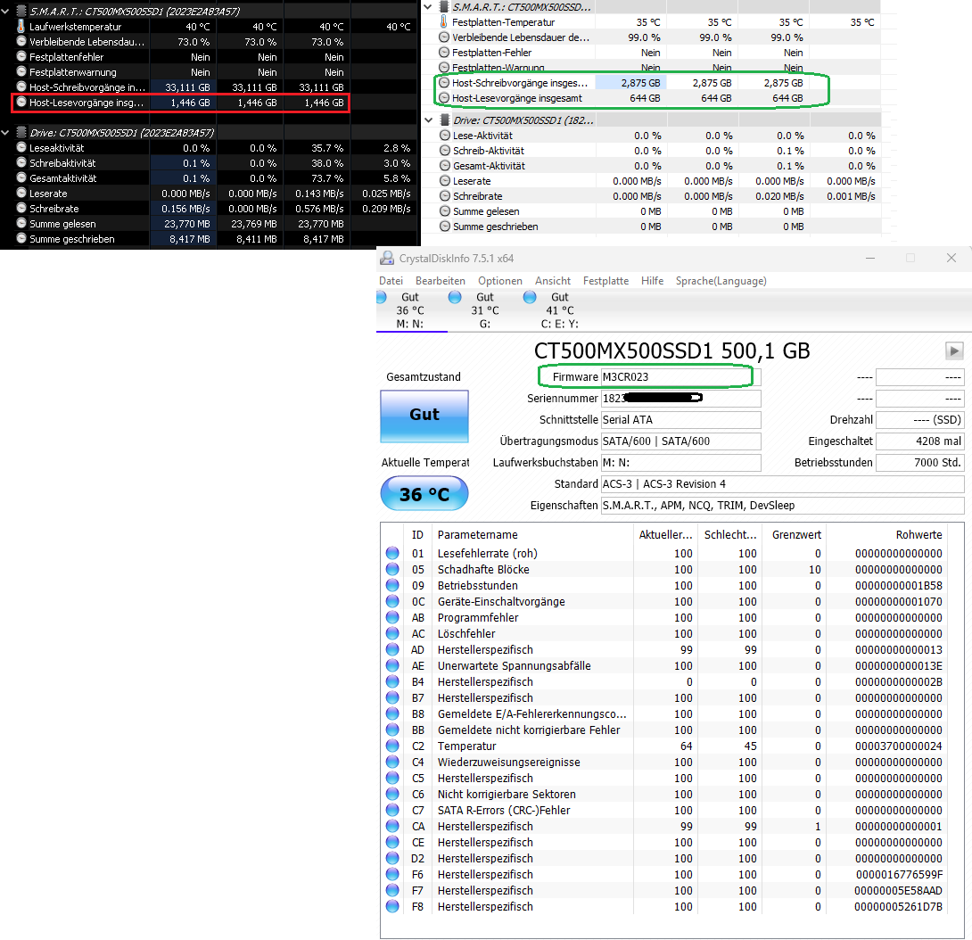Click the status orb for attribute 09 Betriebsstunden
Viewport: 972px width, 940px height.
[392, 585]
